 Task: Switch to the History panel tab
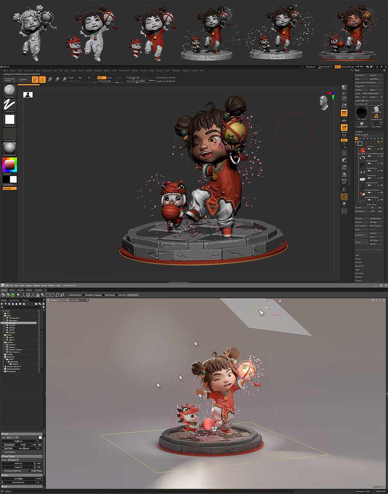coord(25,300)
